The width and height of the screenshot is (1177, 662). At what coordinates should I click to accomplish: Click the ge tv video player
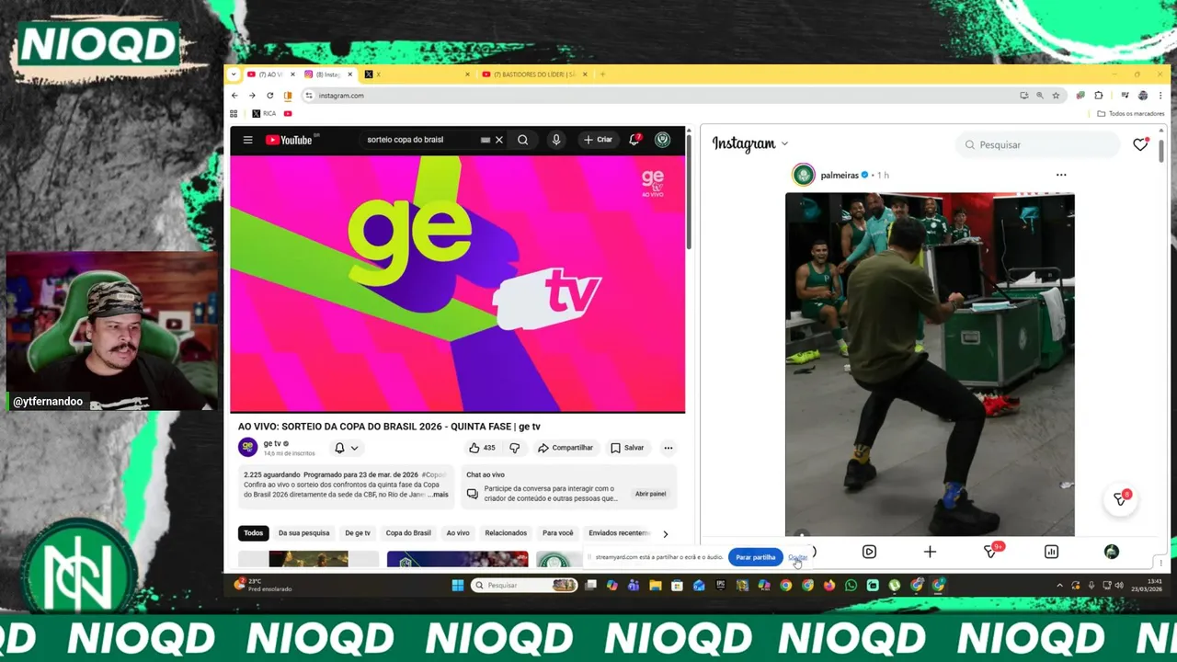[x=457, y=283]
